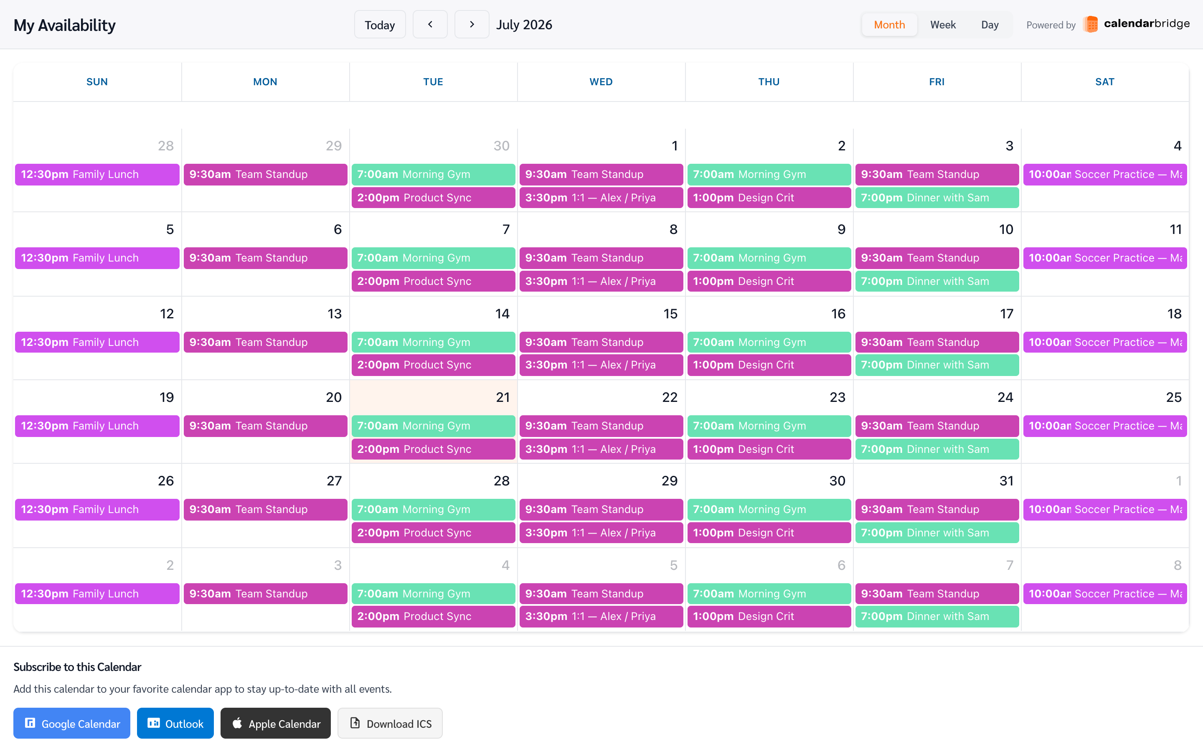Click the WED column header
Image resolution: width=1203 pixels, height=752 pixels.
coord(601,81)
